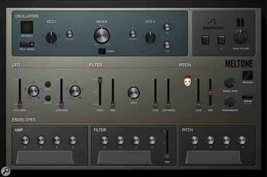Open the Advanced panel button
Screen dimensions: 267x177
(247, 75)
